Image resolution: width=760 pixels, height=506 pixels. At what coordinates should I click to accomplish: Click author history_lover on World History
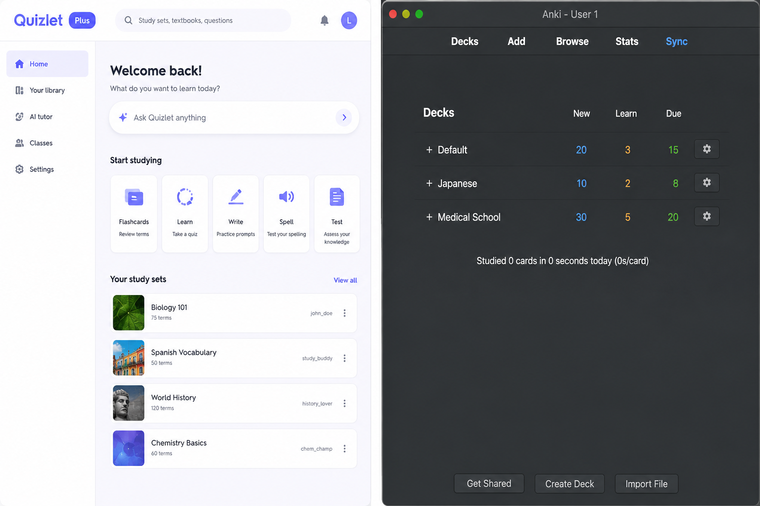(x=317, y=404)
